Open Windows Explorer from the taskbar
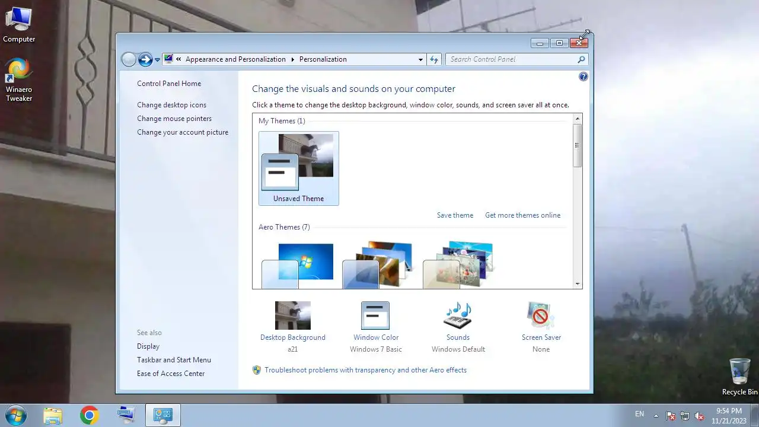Screen dimensions: 759x427 [53, 415]
